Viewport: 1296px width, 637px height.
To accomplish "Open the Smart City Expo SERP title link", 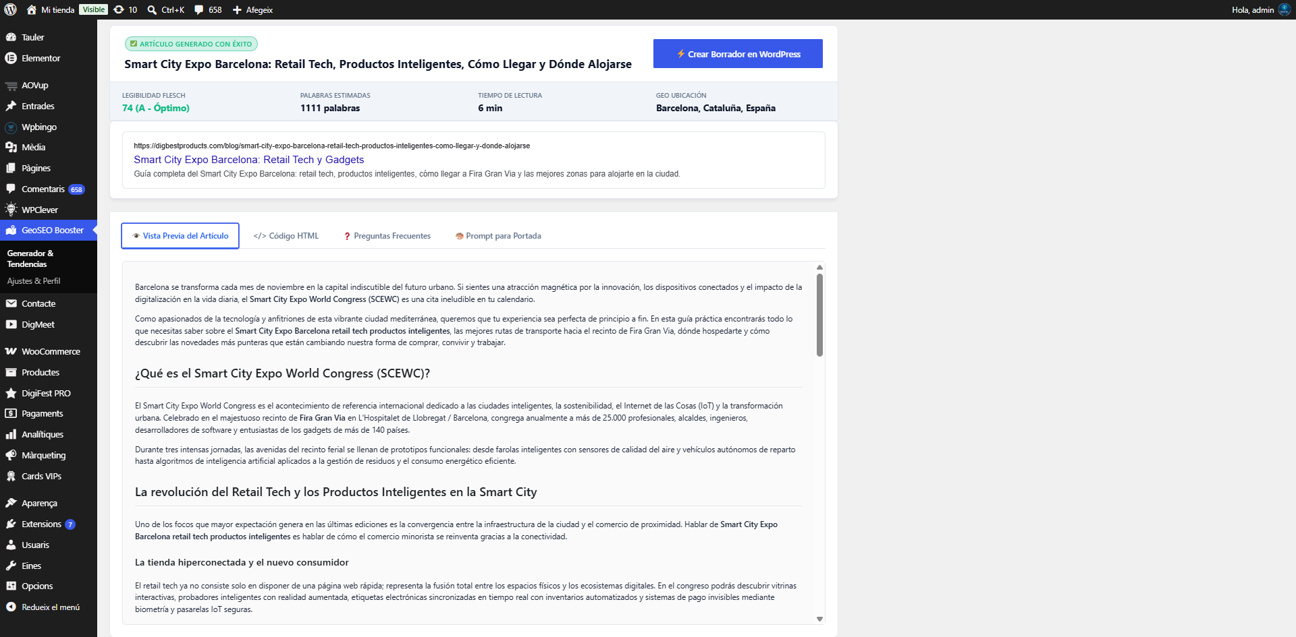I will click(x=248, y=160).
